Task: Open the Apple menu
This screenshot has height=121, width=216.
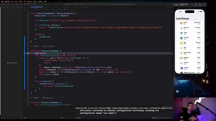Action: point(2,1)
